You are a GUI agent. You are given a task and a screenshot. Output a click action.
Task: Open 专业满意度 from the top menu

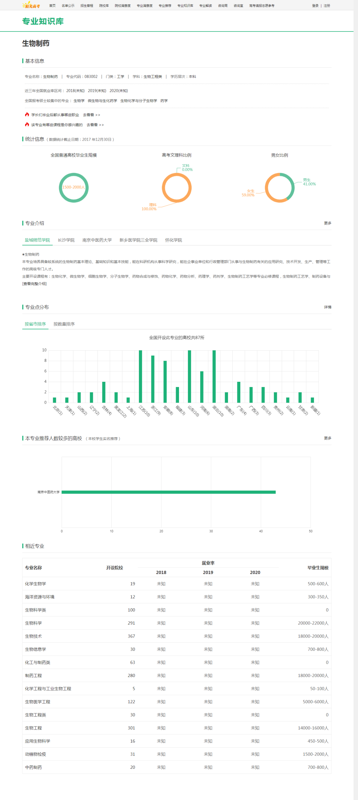click(x=145, y=6)
